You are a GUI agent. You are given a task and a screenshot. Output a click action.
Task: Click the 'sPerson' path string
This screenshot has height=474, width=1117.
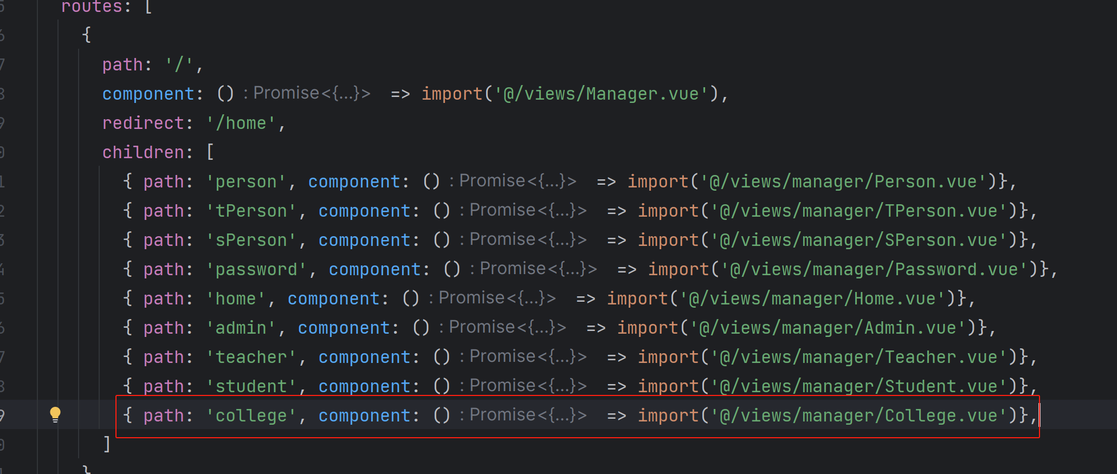251,241
